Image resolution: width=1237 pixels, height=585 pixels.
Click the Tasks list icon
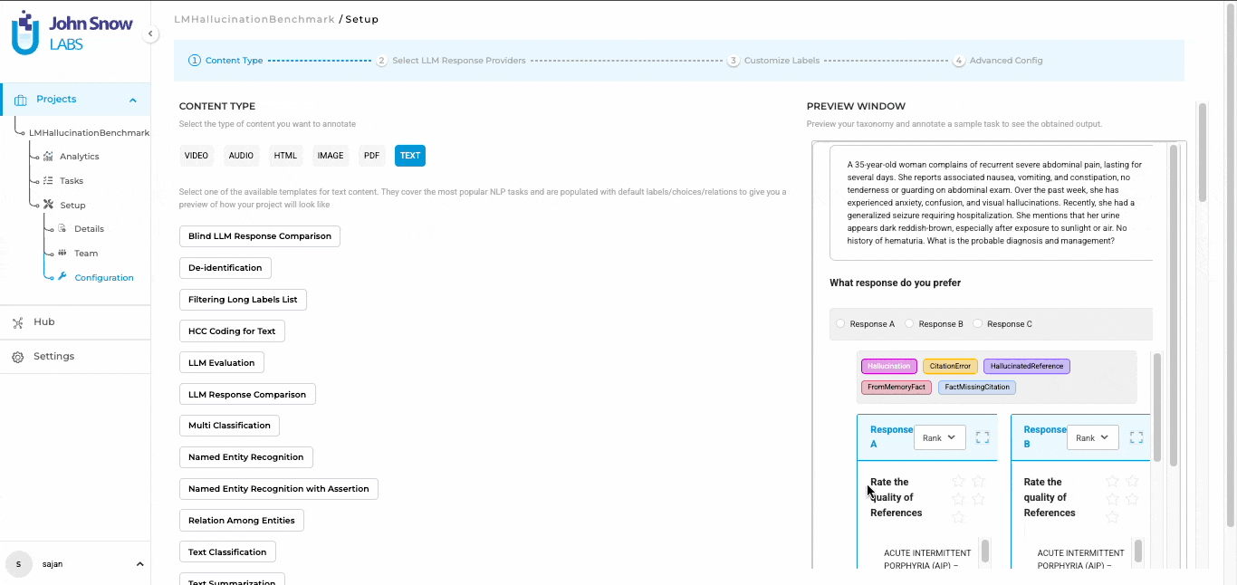pos(48,181)
